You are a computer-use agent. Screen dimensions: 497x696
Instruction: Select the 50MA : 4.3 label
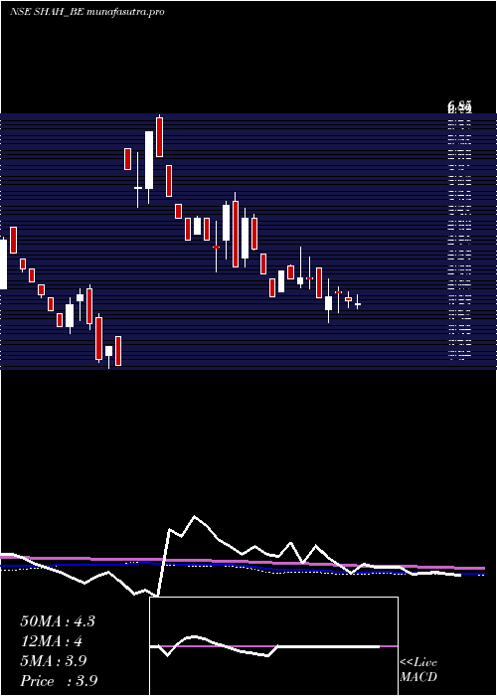(58, 621)
